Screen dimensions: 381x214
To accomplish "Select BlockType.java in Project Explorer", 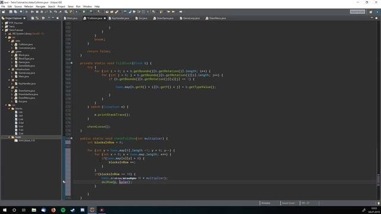I will tap(26, 59).
